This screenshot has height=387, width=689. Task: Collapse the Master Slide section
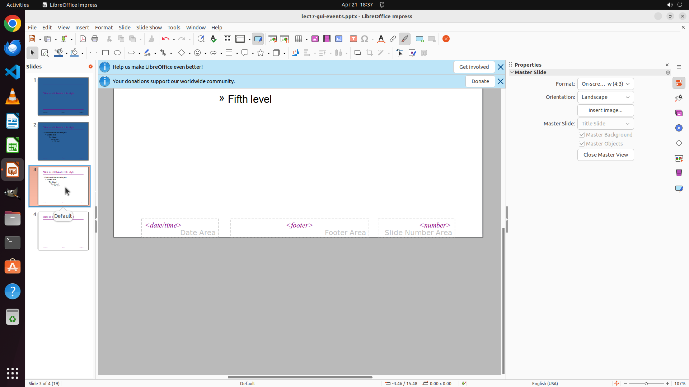coord(512,72)
